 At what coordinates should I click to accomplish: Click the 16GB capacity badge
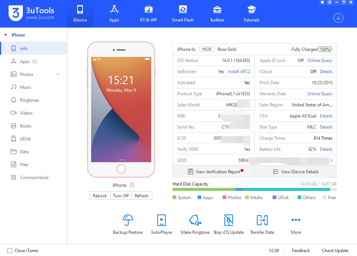click(206, 49)
